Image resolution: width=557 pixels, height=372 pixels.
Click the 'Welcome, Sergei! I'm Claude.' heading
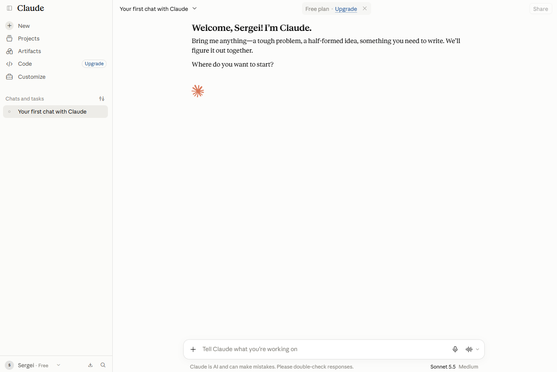tap(252, 28)
